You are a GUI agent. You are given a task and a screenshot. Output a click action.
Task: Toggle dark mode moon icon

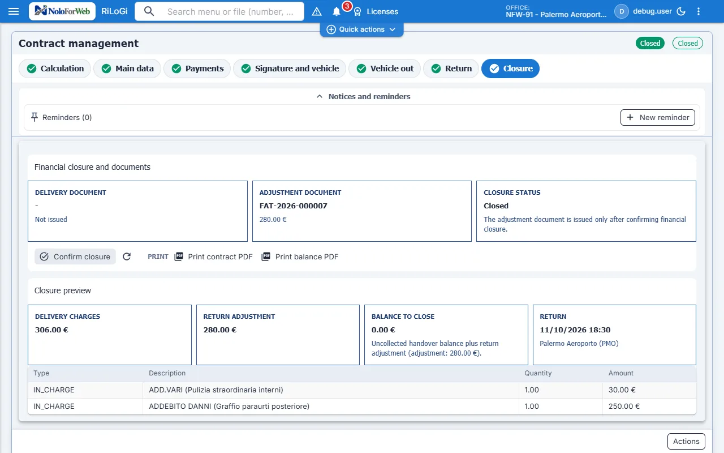click(681, 11)
